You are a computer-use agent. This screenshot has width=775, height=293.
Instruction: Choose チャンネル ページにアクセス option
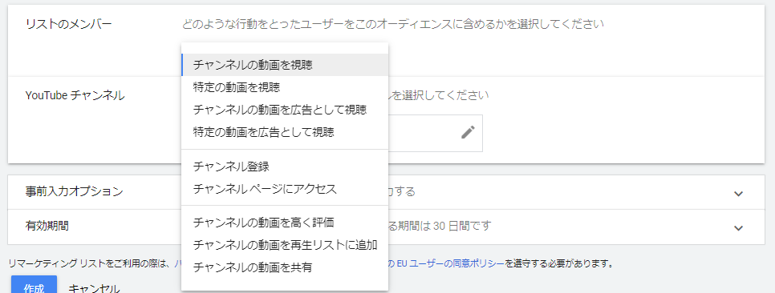(285, 189)
